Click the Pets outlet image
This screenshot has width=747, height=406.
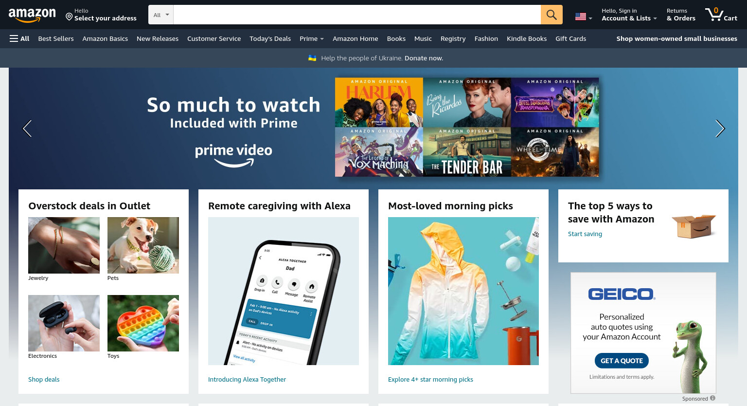click(x=143, y=245)
